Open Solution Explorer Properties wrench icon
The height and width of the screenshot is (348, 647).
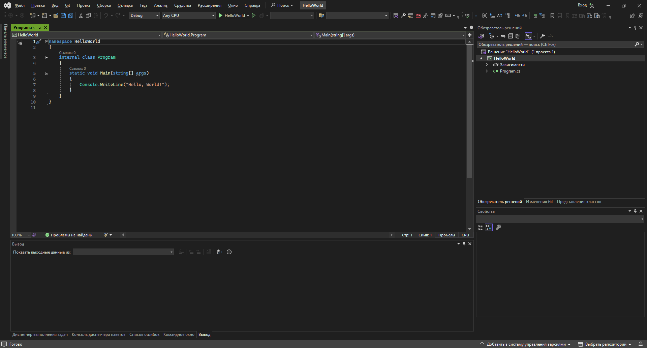coord(543,36)
